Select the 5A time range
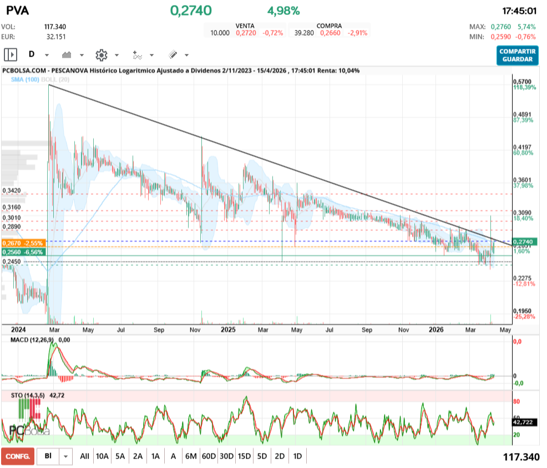 pos(120,456)
